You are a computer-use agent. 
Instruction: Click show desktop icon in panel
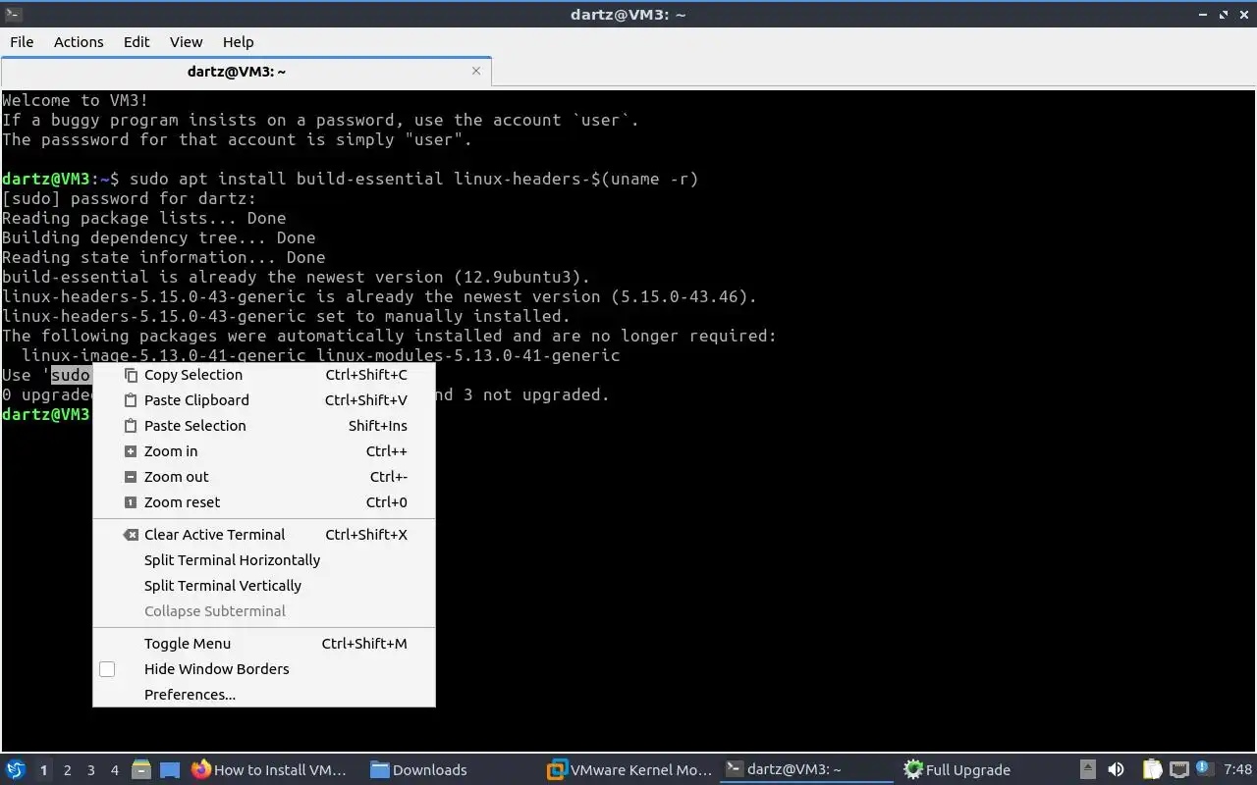click(170, 770)
